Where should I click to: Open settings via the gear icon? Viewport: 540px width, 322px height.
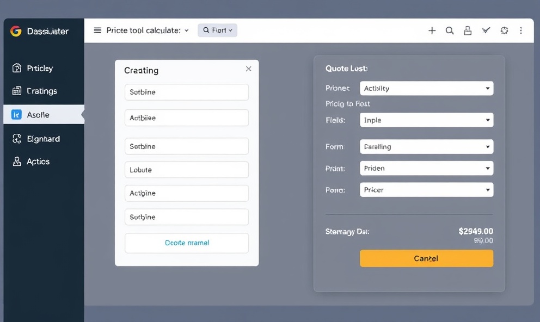pos(504,30)
